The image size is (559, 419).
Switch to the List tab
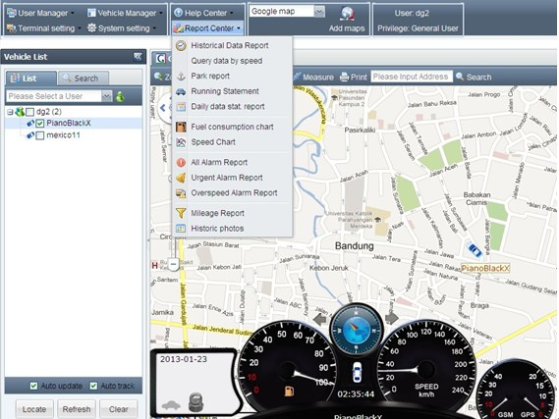tap(31, 79)
